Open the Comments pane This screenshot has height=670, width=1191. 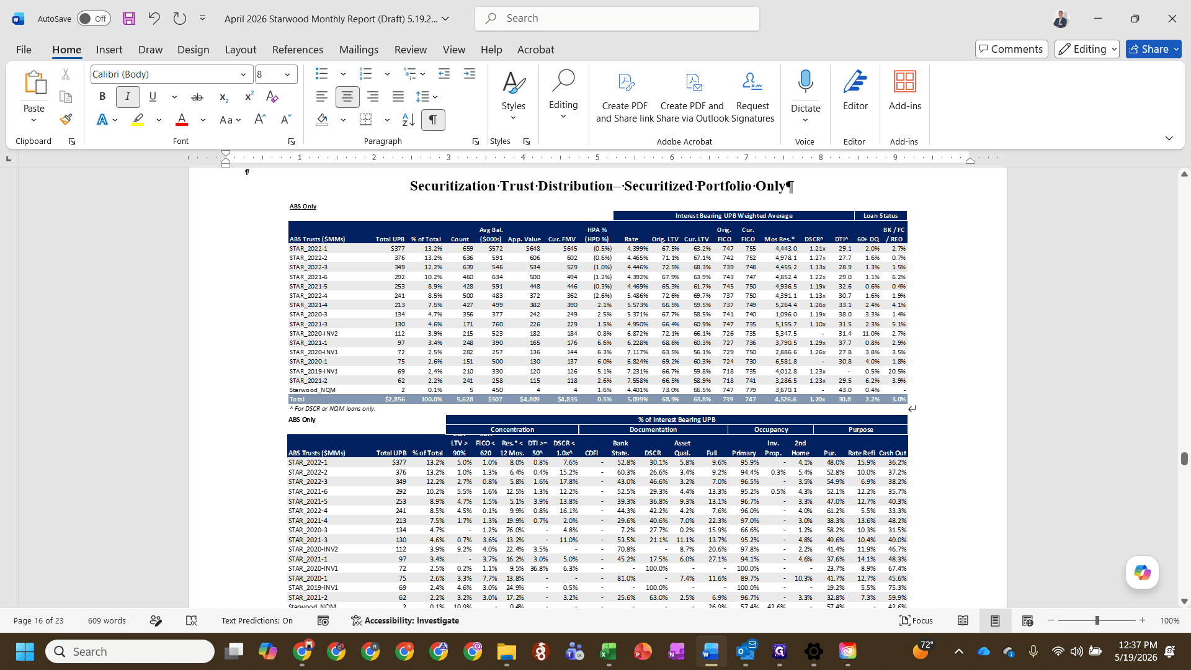point(1011,49)
